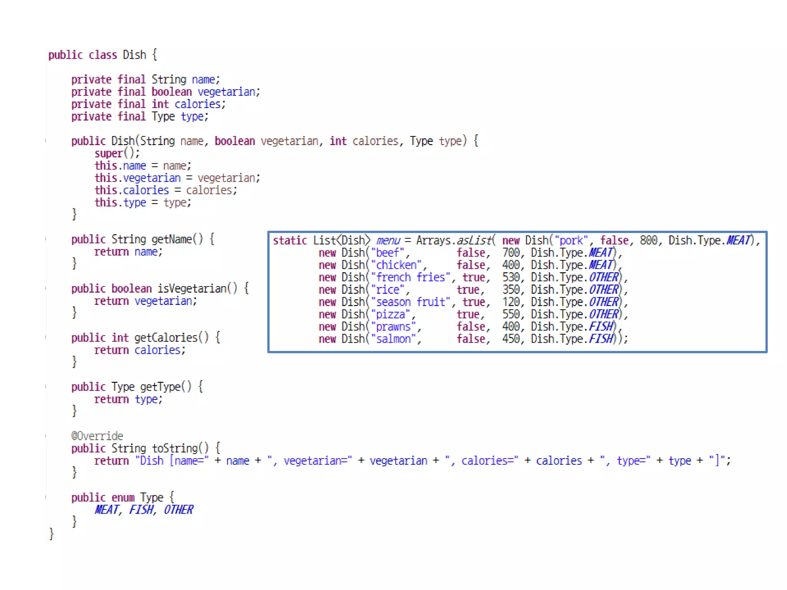Collapse the getName method fold marker
The image size is (787, 590).
pyautogui.click(x=46, y=239)
